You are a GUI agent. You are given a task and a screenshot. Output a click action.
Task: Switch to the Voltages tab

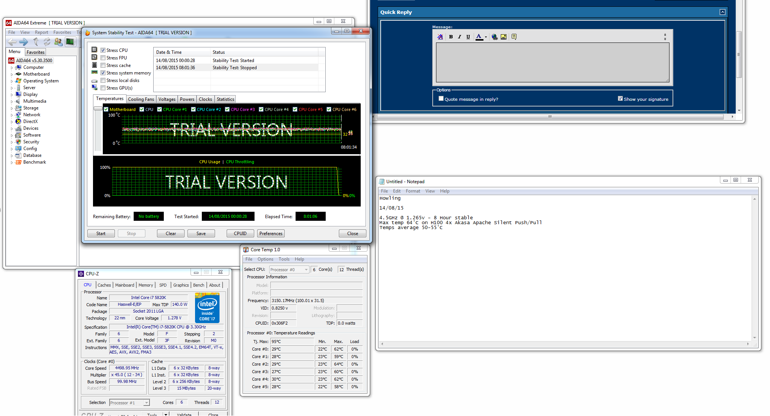point(167,99)
